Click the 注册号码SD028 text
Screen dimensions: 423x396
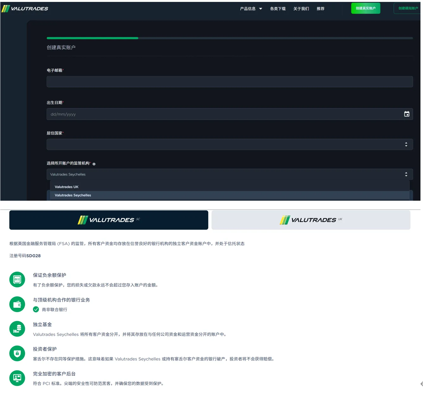(25, 256)
